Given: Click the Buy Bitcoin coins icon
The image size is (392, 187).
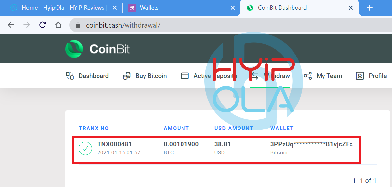Looking at the screenshot, I should pyautogui.click(x=127, y=76).
